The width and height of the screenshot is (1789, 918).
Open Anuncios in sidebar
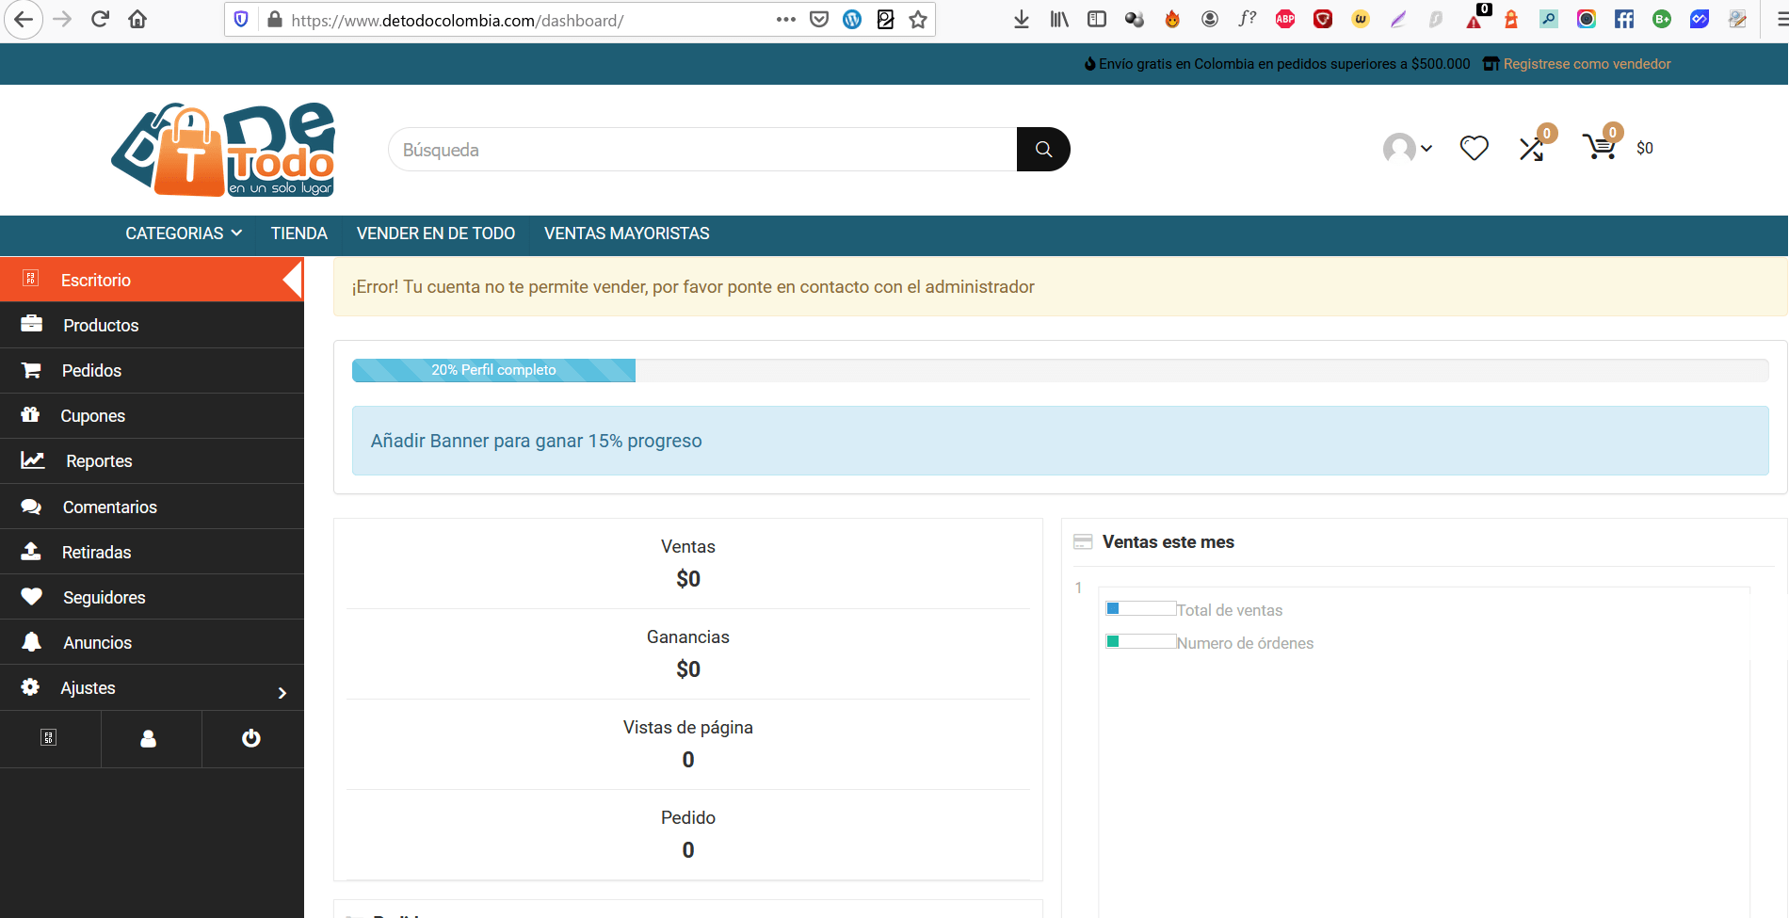152,642
